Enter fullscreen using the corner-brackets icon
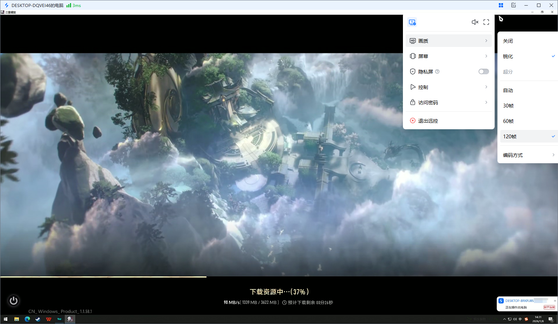 (x=486, y=22)
